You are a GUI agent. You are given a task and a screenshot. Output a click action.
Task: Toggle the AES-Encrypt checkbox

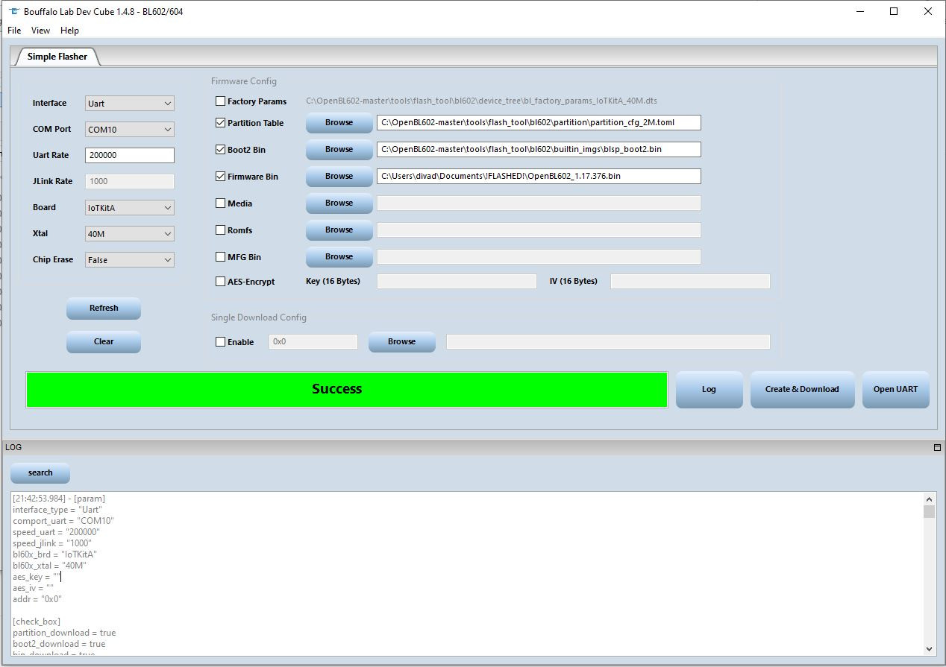click(x=220, y=281)
